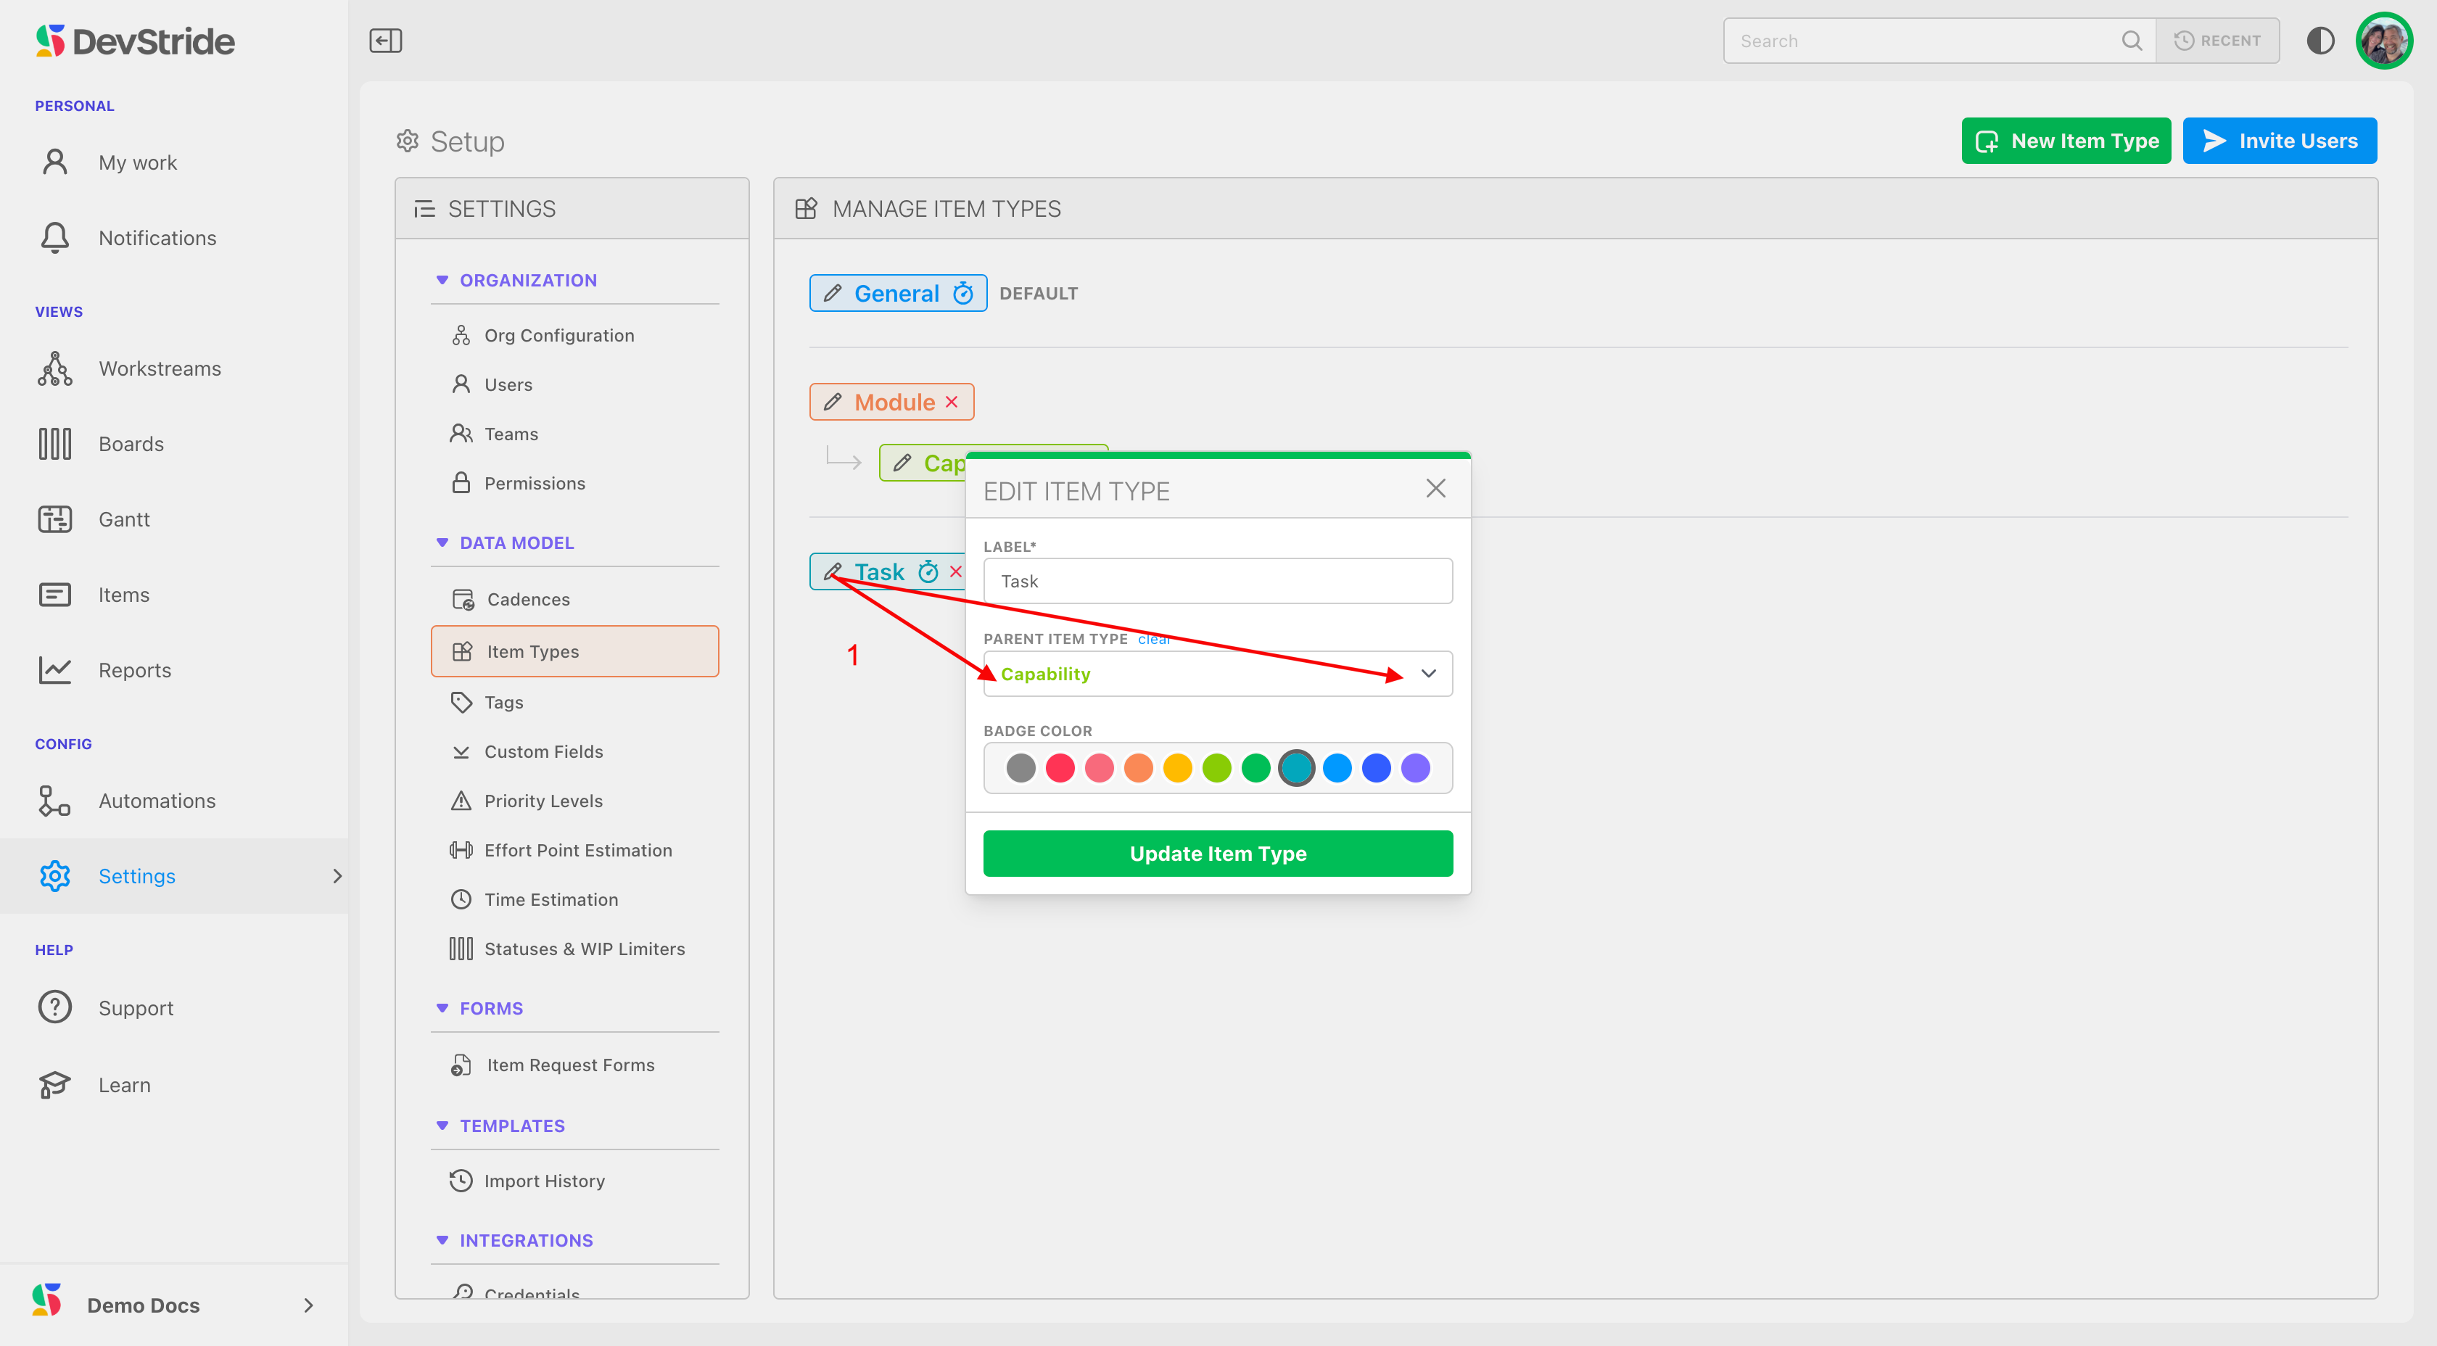Click the red X to delete Module
The height and width of the screenshot is (1346, 2437).
coord(952,402)
